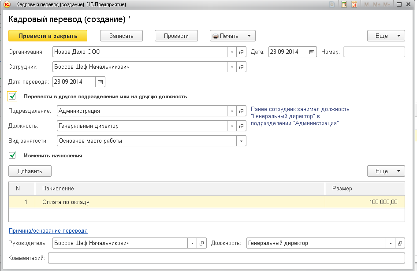Open the Печать menu button

pos(232,36)
